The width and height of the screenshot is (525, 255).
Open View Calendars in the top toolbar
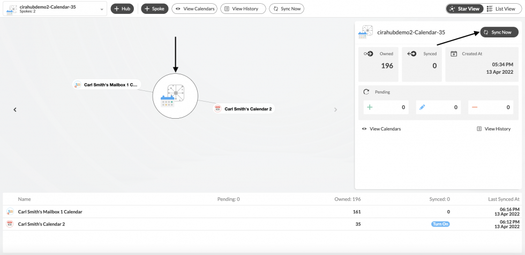coord(194,9)
